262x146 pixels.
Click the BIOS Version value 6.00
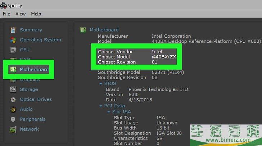coord(134,95)
